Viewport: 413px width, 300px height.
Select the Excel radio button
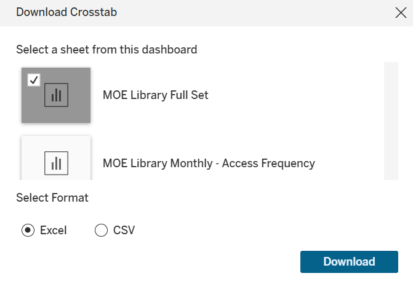[28, 231]
